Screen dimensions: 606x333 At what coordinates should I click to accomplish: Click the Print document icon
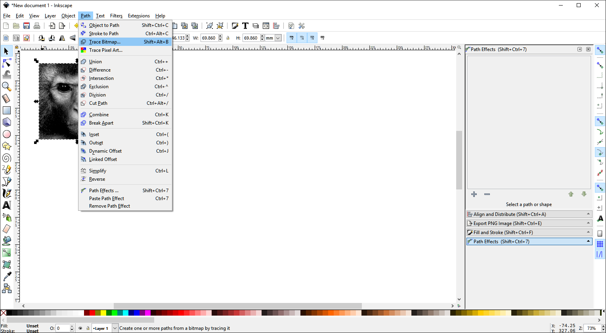(x=37, y=26)
